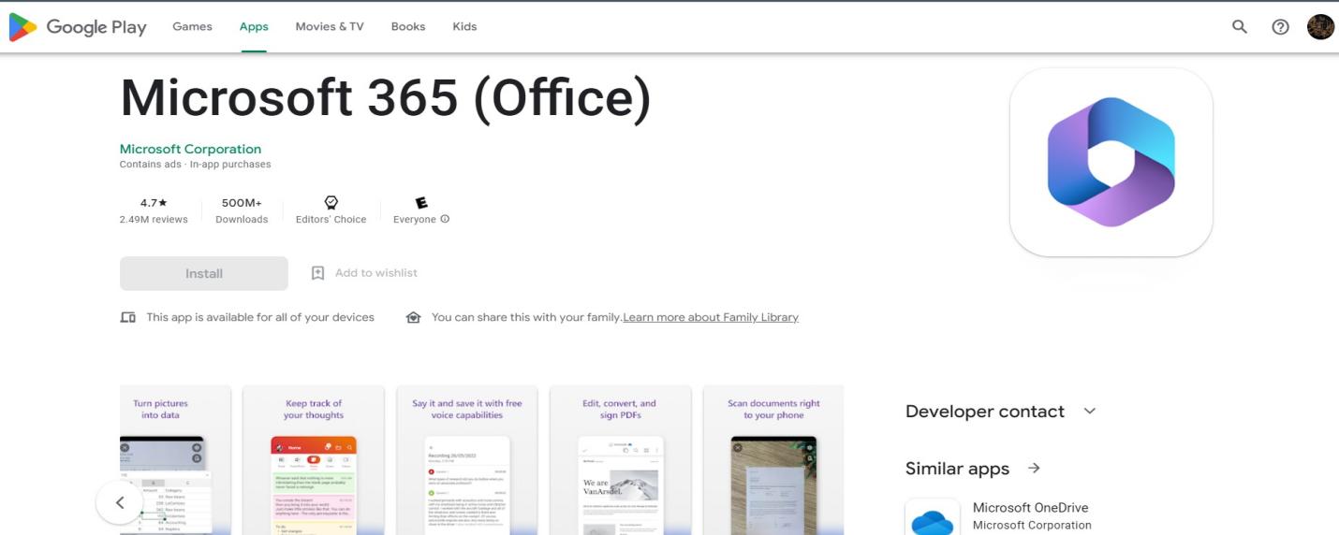The height and width of the screenshot is (535, 1339).
Task: Click the available for all devices text
Action: pyautogui.click(x=260, y=317)
